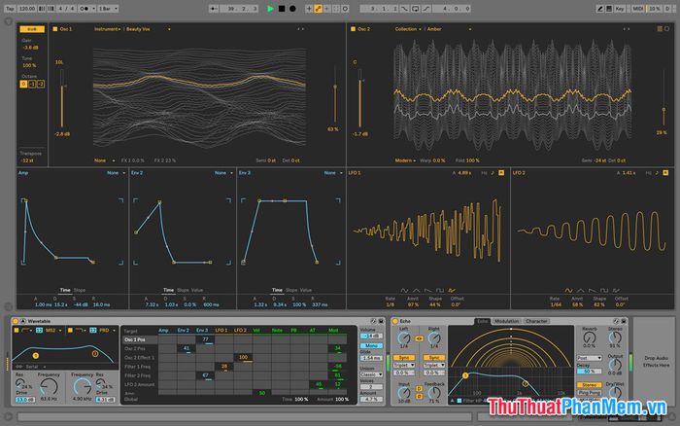The width and height of the screenshot is (680, 426).
Task: Select LFO 1 random wave shape icon
Action: [452, 290]
